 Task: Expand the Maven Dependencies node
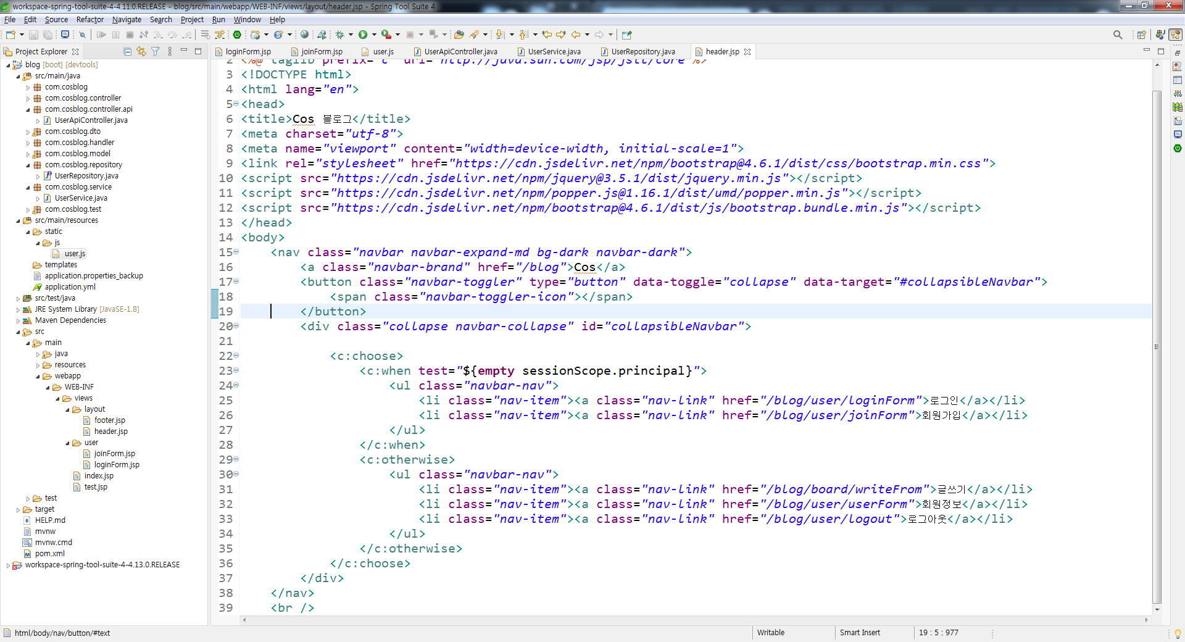tap(18, 320)
